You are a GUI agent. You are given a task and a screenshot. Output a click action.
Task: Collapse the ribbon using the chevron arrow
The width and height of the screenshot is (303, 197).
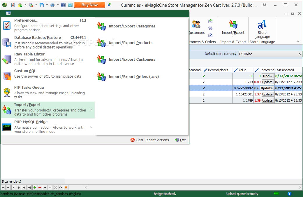click(297, 42)
